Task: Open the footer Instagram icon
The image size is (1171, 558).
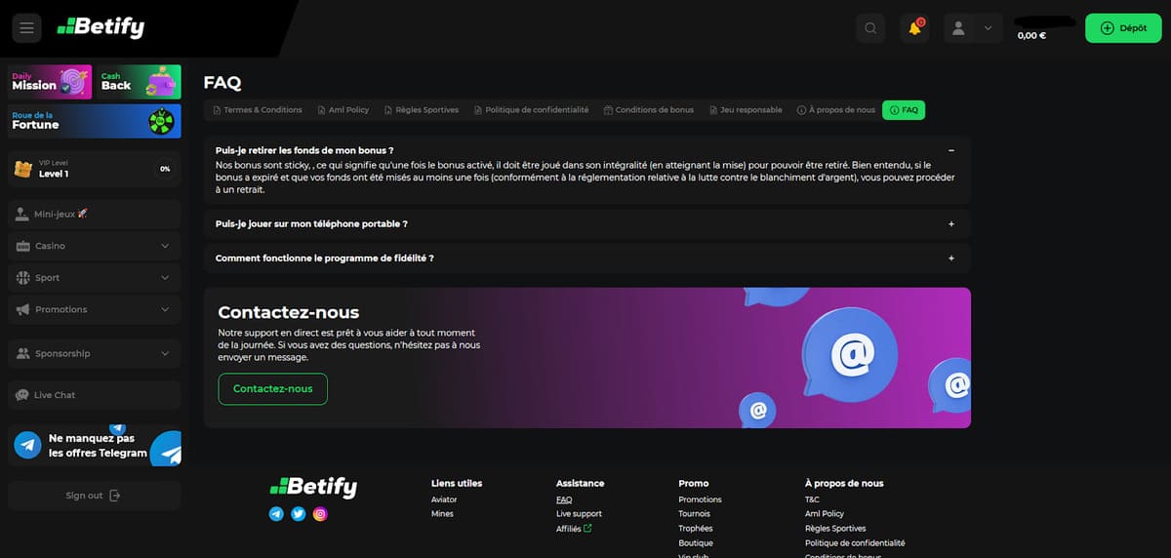Action: (319, 513)
